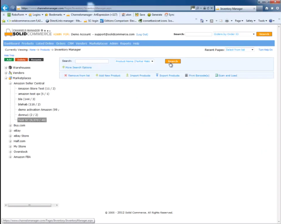Screen dimensions: 281x224
Task: Select Amazon Store Test (11 / 2)
Action: [37, 88]
